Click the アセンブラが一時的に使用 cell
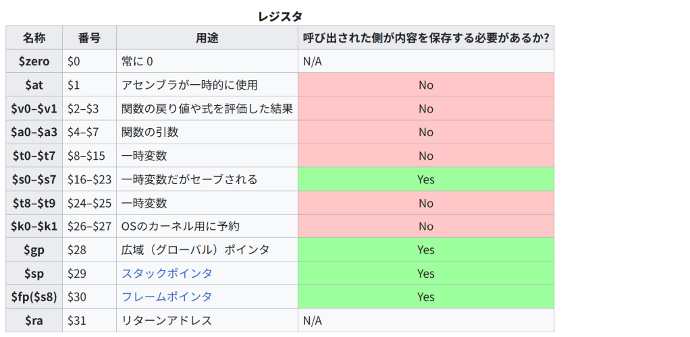690x337 pixels. [190, 85]
